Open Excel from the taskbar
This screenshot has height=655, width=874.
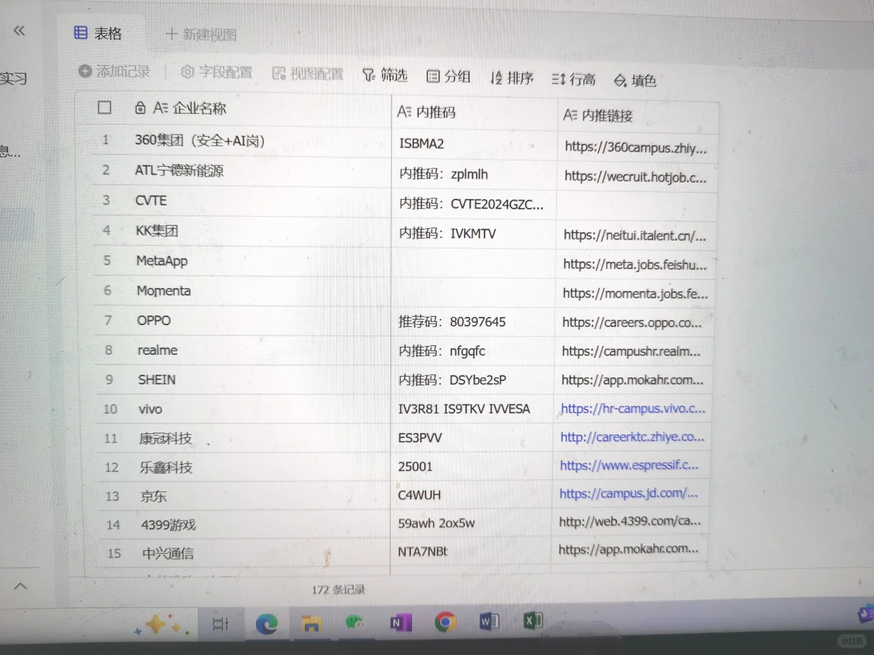point(533,620)
